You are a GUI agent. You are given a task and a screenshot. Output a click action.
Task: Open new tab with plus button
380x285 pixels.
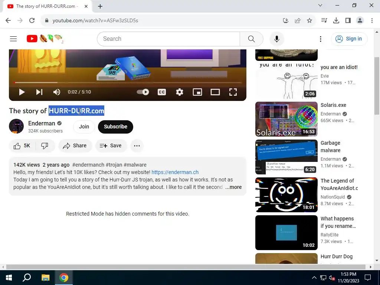coord(100,6)
